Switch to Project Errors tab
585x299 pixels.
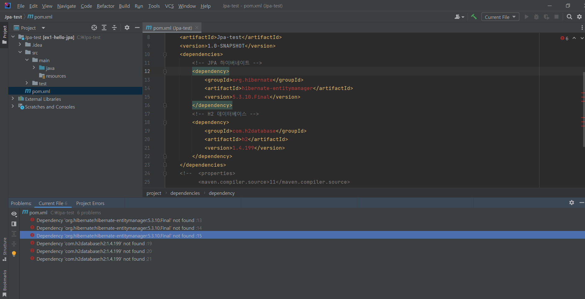pos(90,203)
